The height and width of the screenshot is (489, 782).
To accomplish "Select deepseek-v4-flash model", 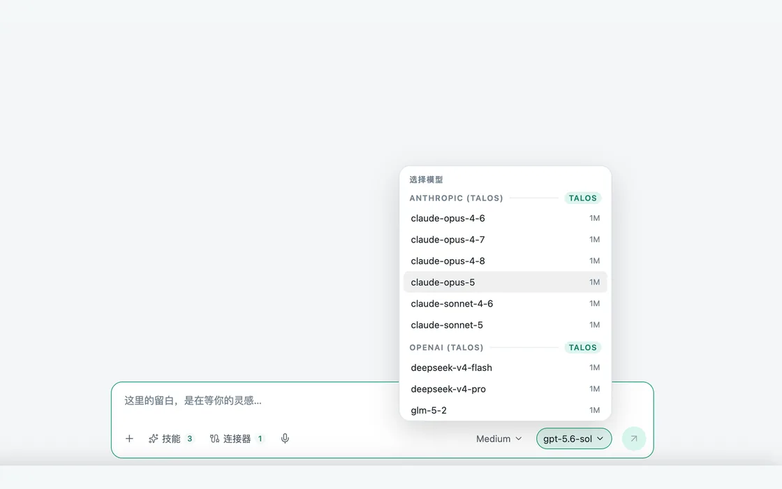I will [506, 367].
